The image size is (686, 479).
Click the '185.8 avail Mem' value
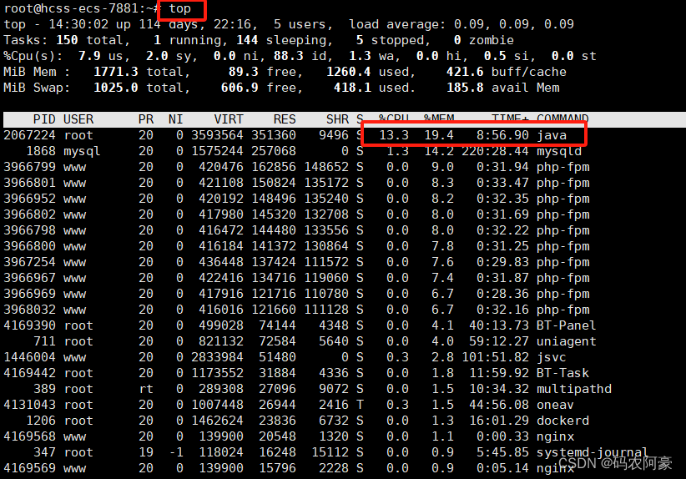click(x=502, y=88)
